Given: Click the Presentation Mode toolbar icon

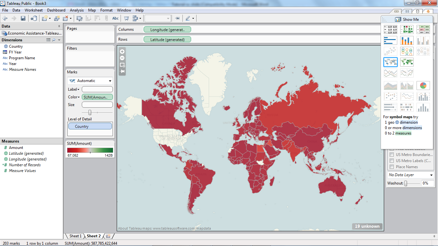Looking at the screenshot, I should pos(127,18).
